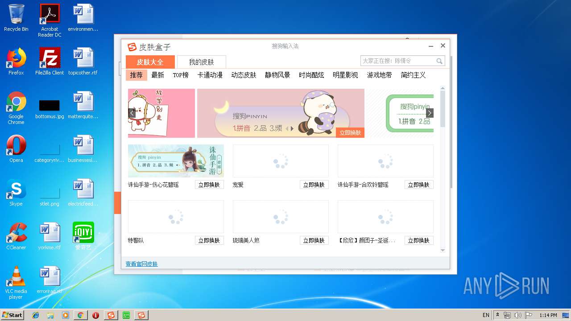
Task: Click the Sogou logo in title bar
Action: tap(132, 47)
